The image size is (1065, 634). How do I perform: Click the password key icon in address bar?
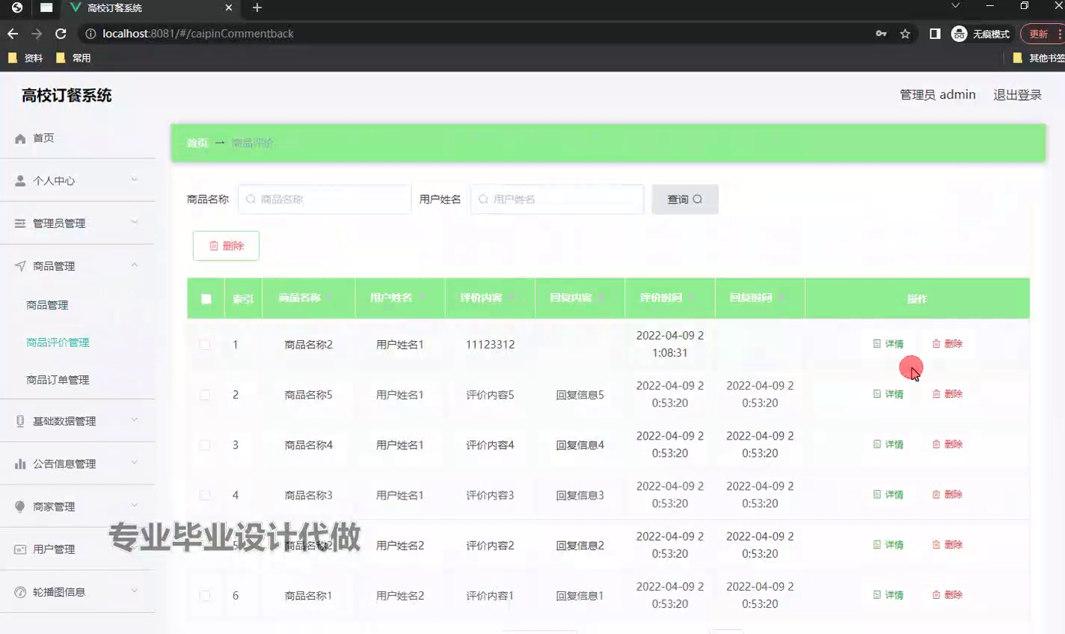tap(881, 34)
